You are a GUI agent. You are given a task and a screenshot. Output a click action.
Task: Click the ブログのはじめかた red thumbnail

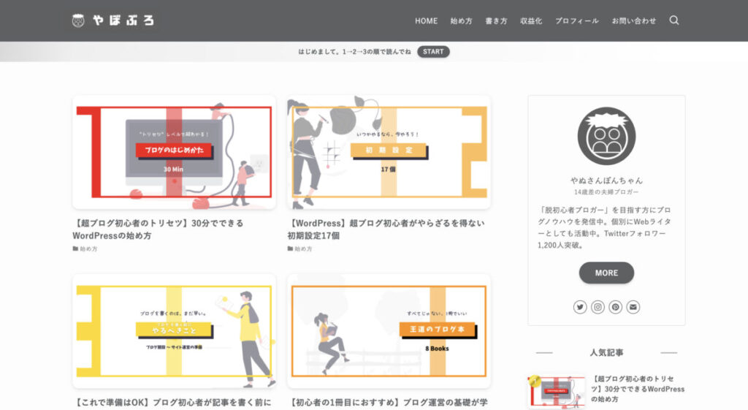click(174, 152)
